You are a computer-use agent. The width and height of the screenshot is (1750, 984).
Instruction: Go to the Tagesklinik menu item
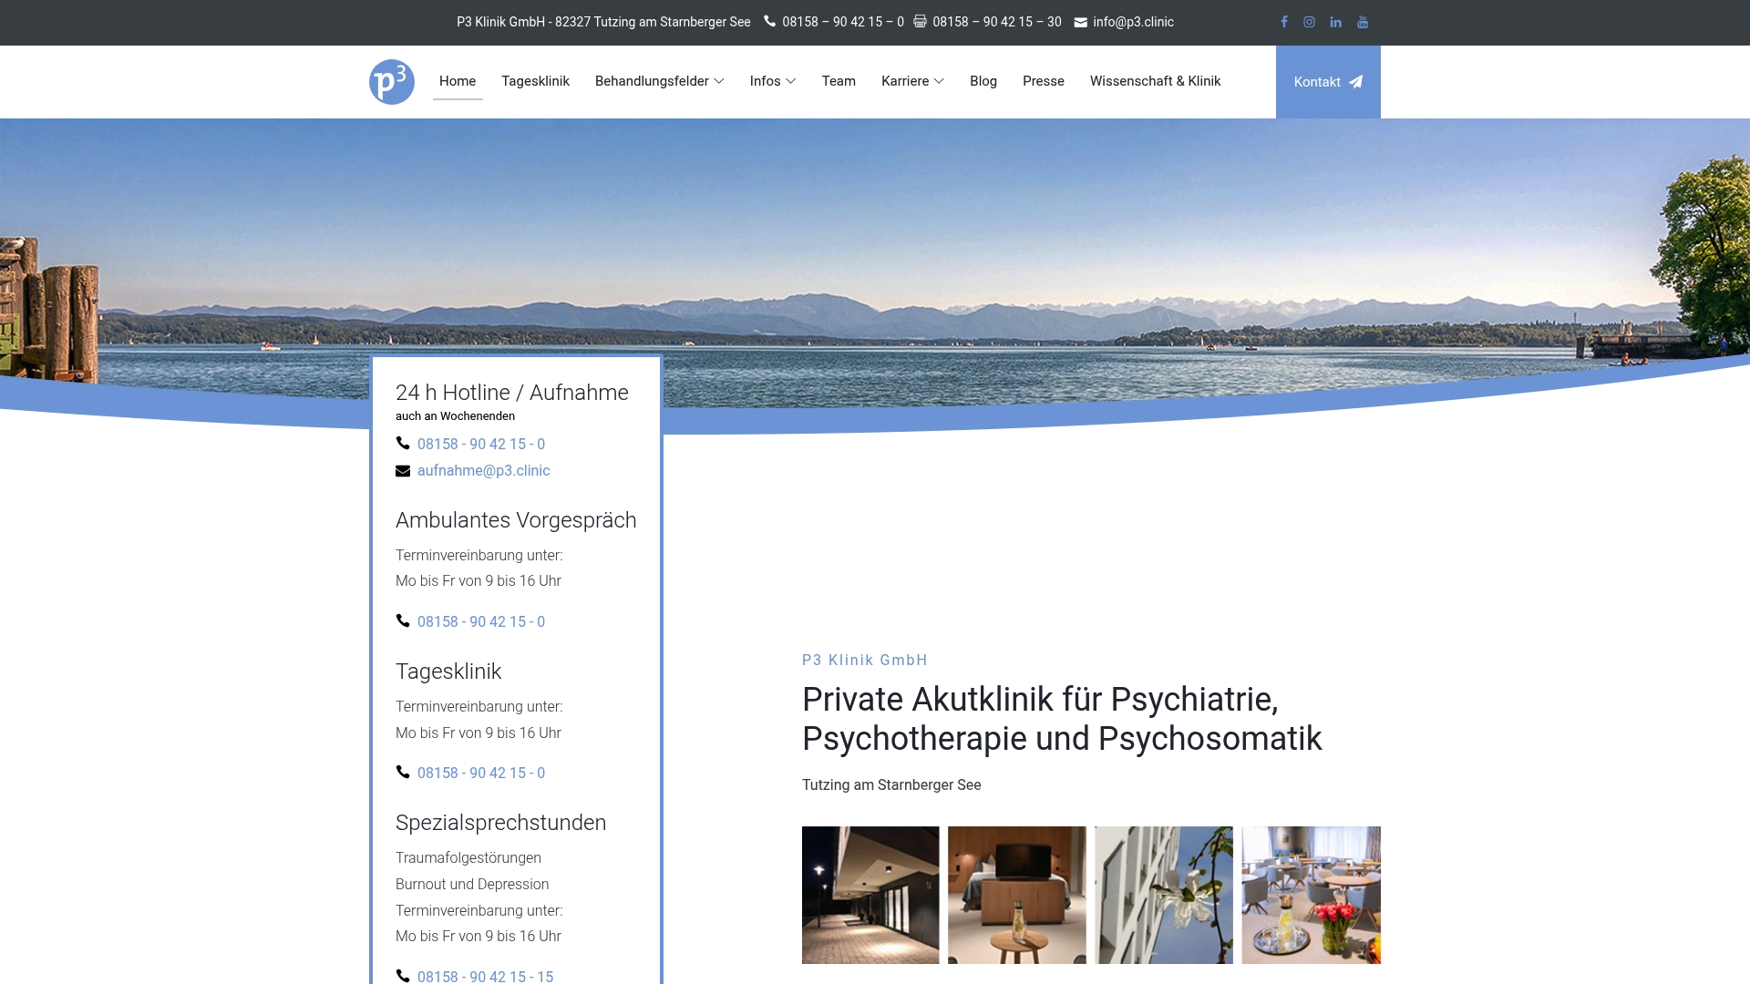click(x=535, y=81)
